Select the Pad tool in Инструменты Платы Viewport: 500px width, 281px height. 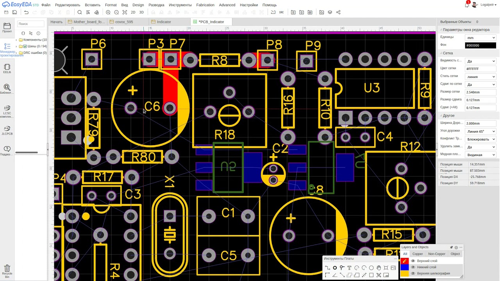pos(335,268)
